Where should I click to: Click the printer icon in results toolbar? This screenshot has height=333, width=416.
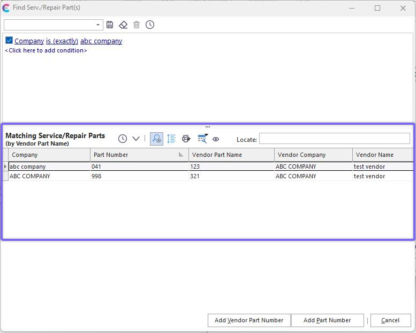pos(186,139)
